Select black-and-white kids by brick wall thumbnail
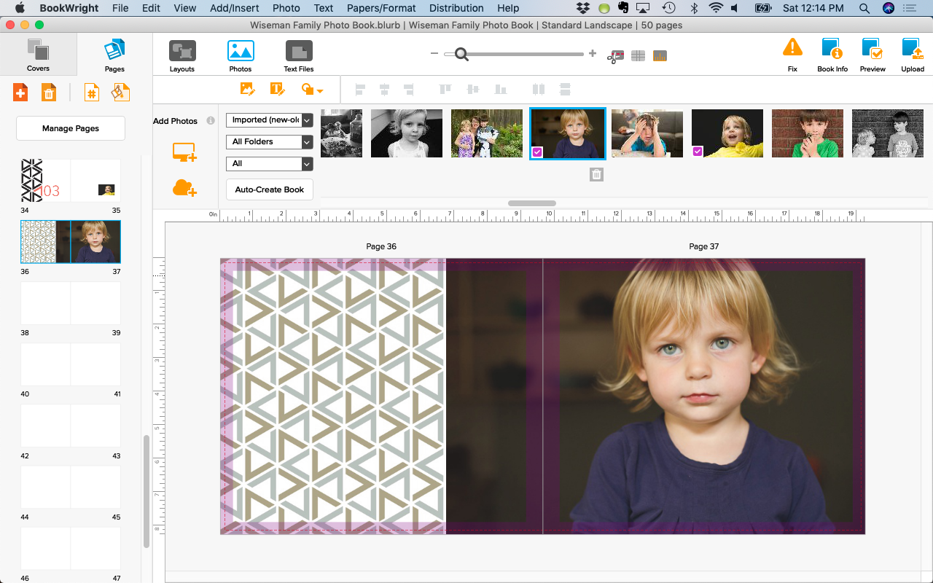 888,133
